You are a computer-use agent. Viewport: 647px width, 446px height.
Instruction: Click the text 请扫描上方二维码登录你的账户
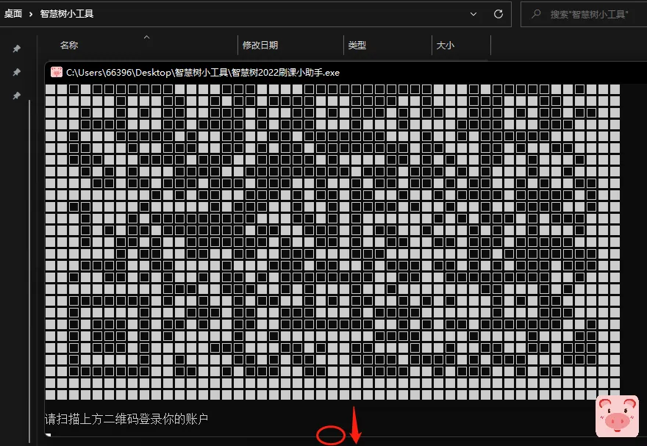tap(126, 420)
